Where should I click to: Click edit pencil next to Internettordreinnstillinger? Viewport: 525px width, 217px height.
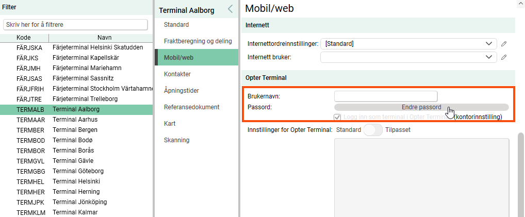pyautogui.click(x=504, y=44)
